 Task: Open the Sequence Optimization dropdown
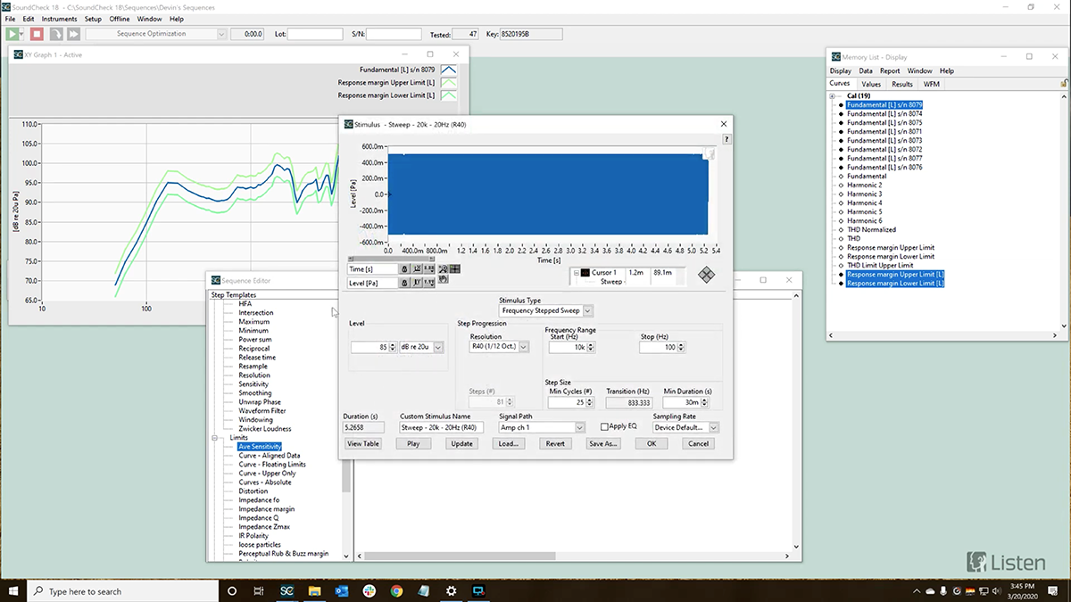pos(221,34)
